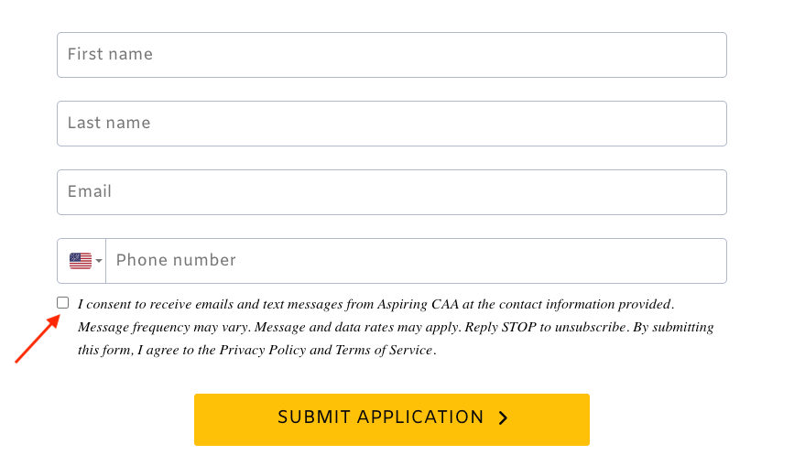Select the Email input box

click(392, 192)
